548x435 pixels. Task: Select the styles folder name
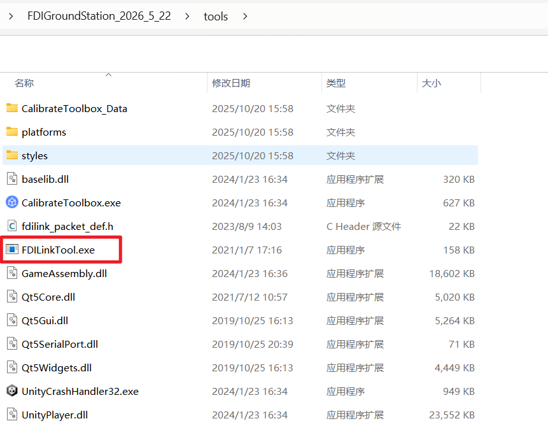coord(34,155)
